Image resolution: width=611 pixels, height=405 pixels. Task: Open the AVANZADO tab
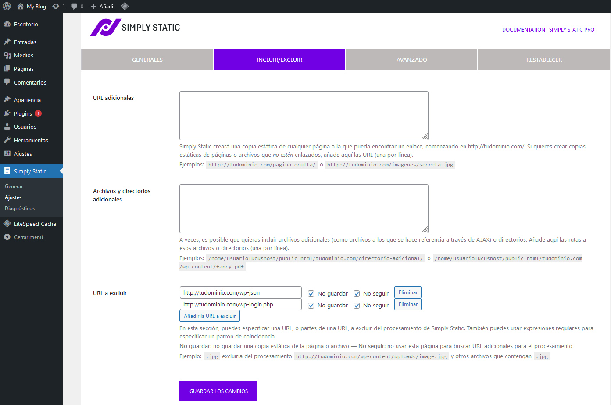click(x=411, y=60)
